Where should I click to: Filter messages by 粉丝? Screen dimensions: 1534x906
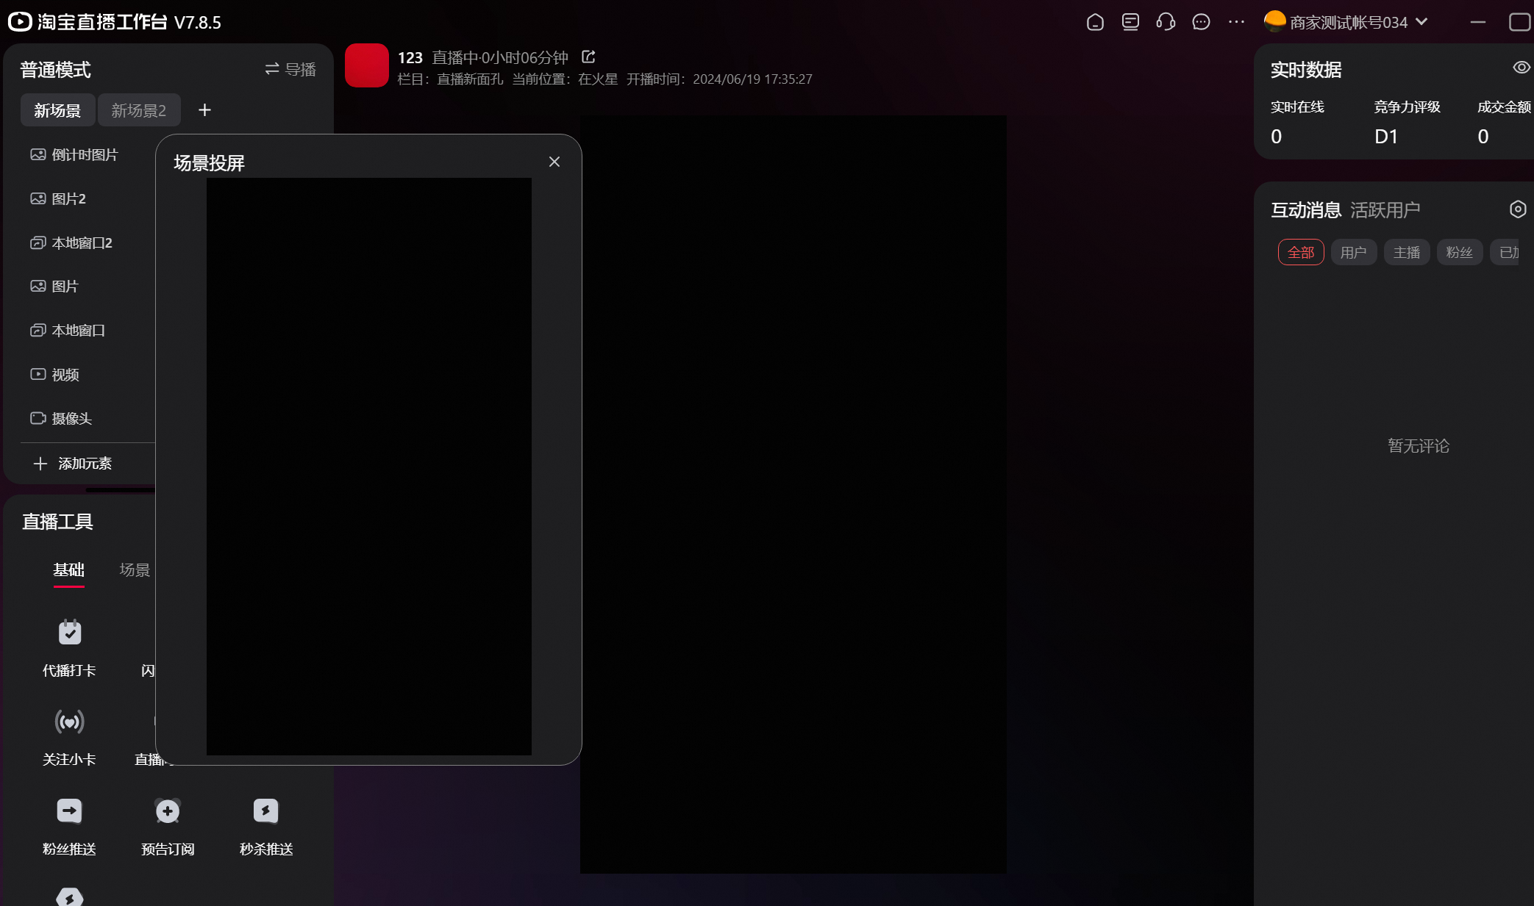point(1460,253)
